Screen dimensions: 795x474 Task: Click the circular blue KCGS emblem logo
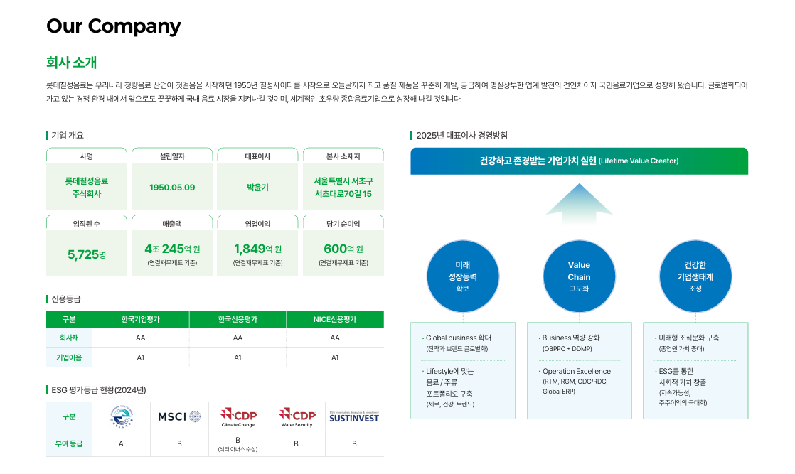click(121, 416)
